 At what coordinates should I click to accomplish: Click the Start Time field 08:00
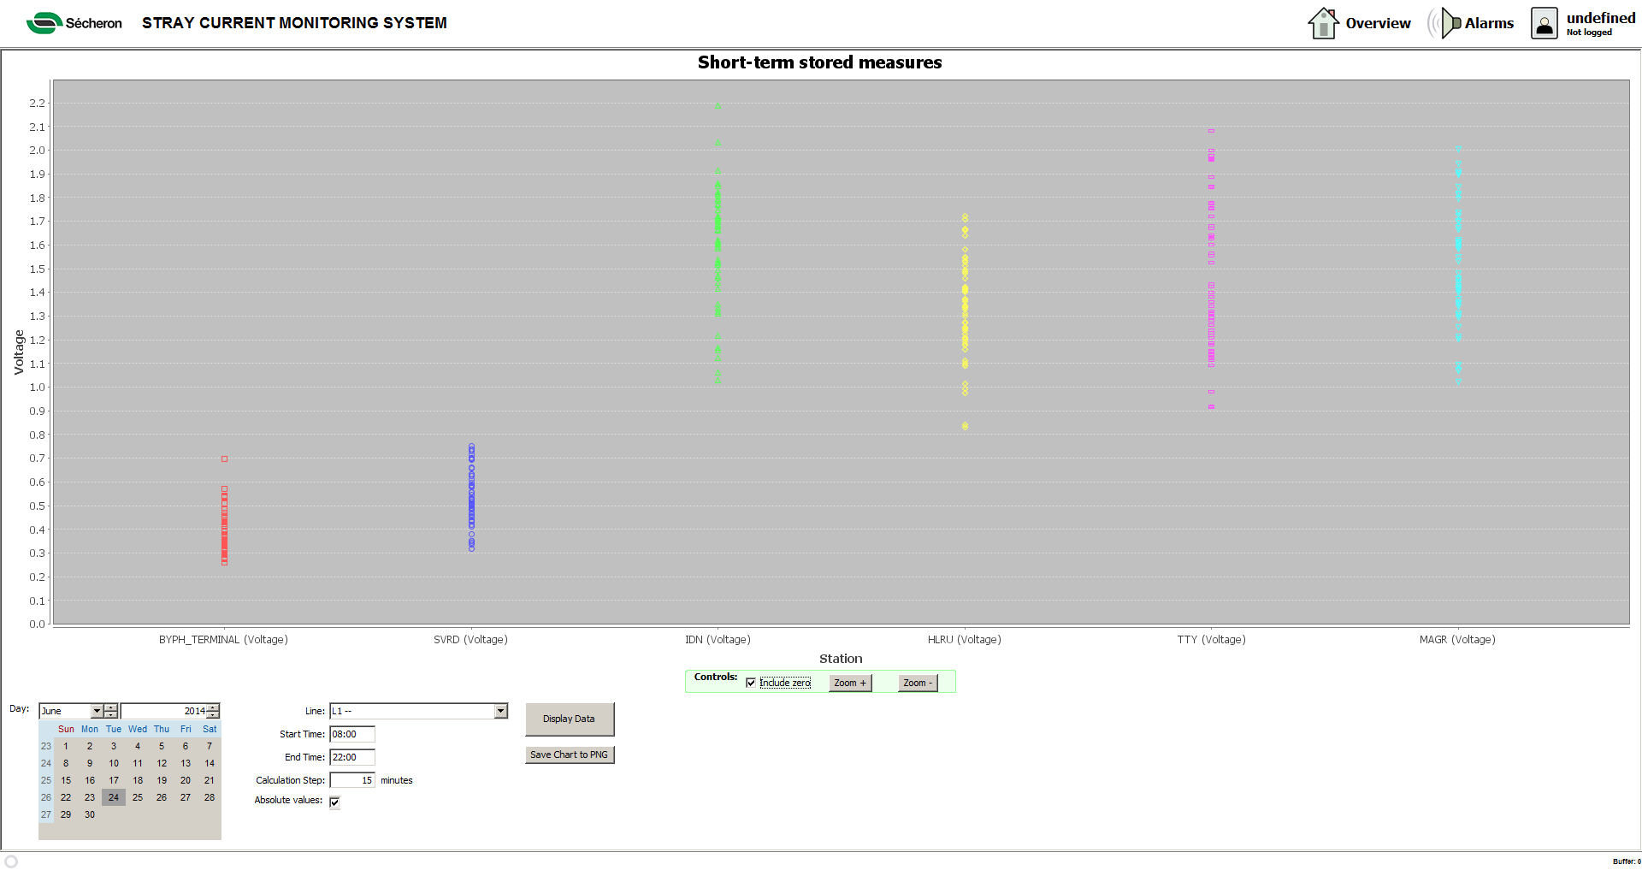[x=352, y=734]
